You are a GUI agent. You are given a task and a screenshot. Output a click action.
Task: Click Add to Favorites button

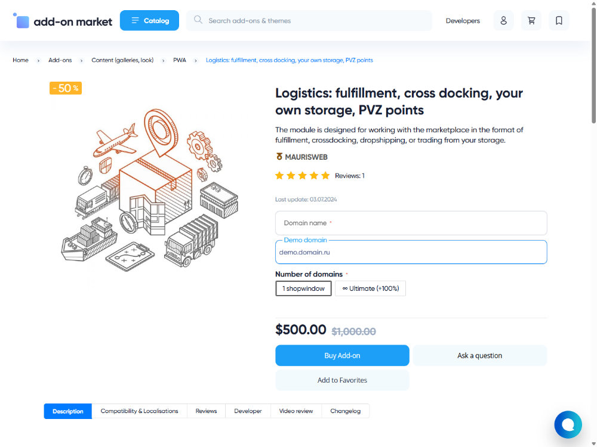[x=342, y=380]
